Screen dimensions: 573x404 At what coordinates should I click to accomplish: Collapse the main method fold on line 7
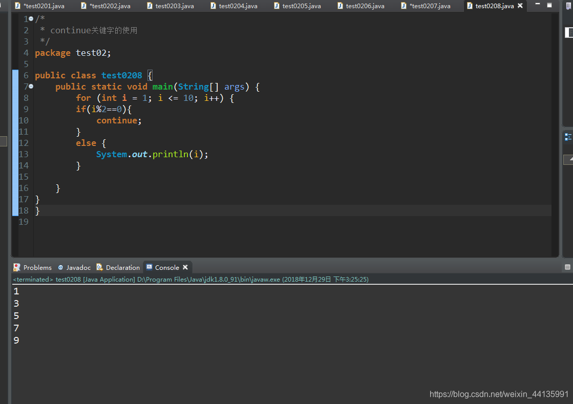[x=31, y=86]
